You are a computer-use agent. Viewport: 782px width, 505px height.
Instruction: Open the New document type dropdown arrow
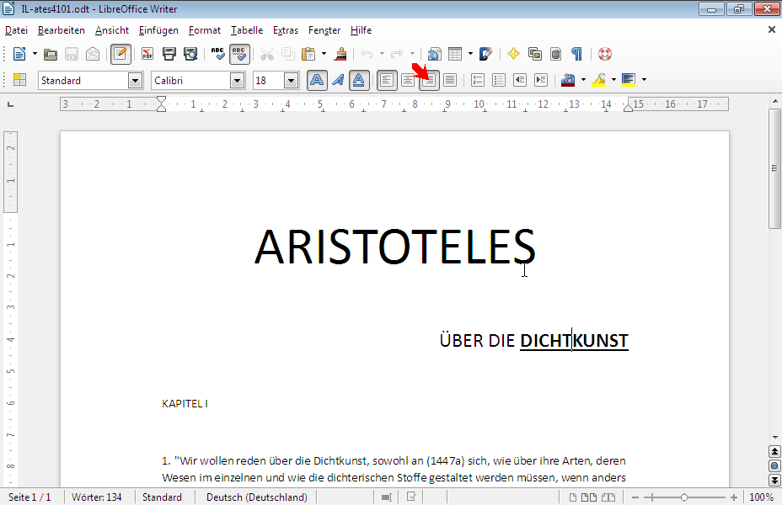[35, 54]
